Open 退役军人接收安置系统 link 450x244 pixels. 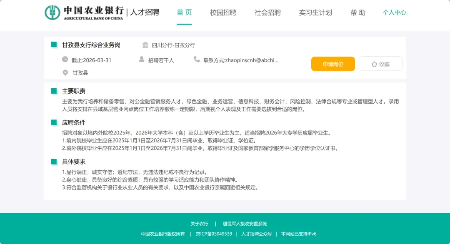245,224
